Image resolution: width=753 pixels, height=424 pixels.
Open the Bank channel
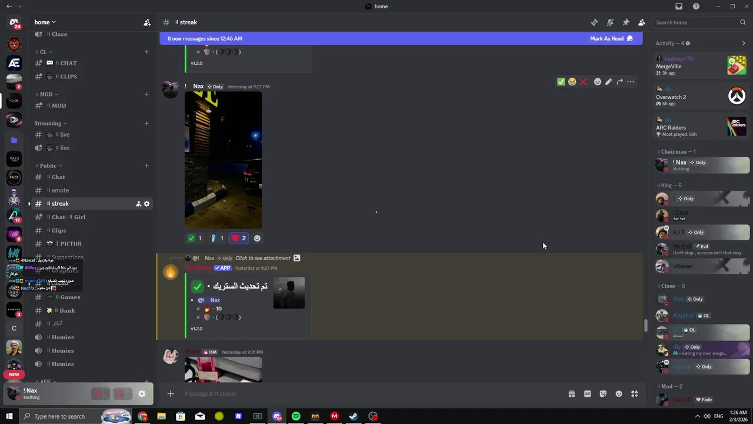tap(92, 310)
